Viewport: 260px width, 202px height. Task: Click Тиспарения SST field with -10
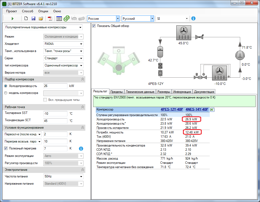click(x=55, y=114)
